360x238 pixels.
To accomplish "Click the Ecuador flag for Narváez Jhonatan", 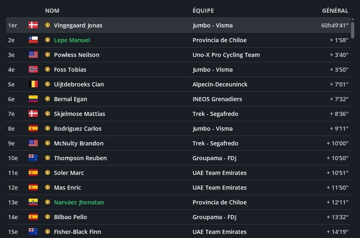I will (33, 202).
